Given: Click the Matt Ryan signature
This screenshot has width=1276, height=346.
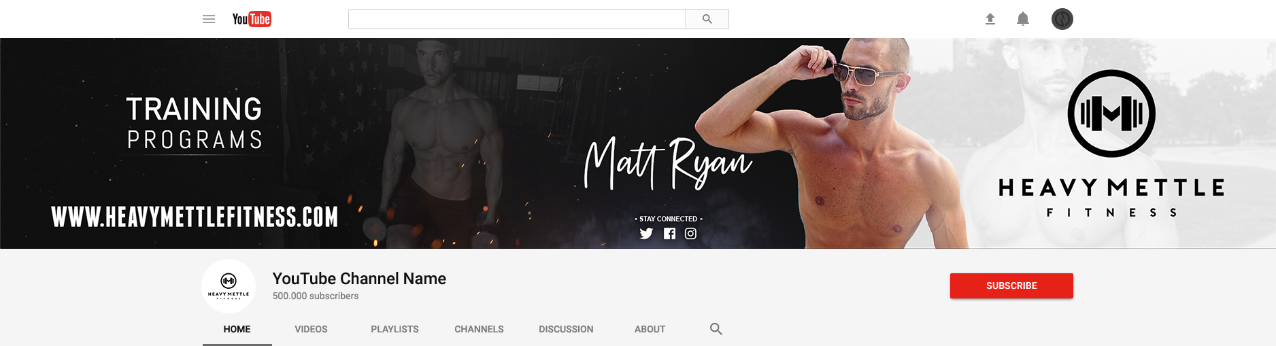Looking at the screenshot, I should [x=668, y=163].
